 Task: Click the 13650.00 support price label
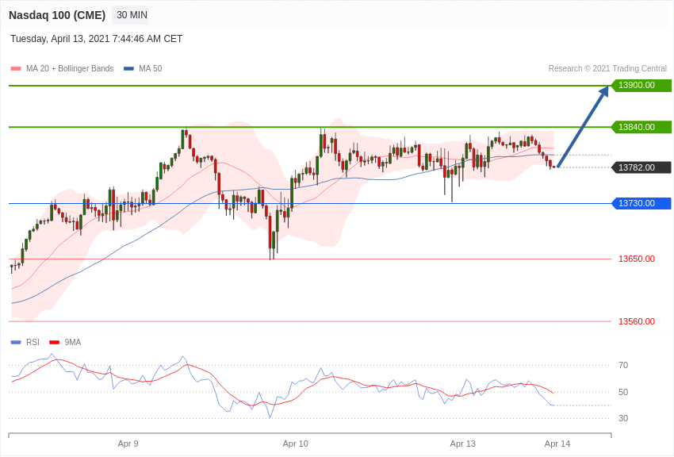click(x=637, y=259)
